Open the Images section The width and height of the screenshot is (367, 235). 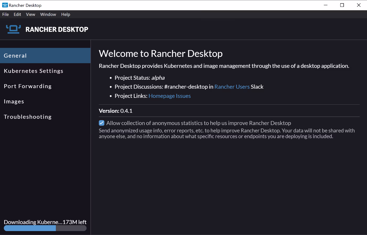[14, 102]
